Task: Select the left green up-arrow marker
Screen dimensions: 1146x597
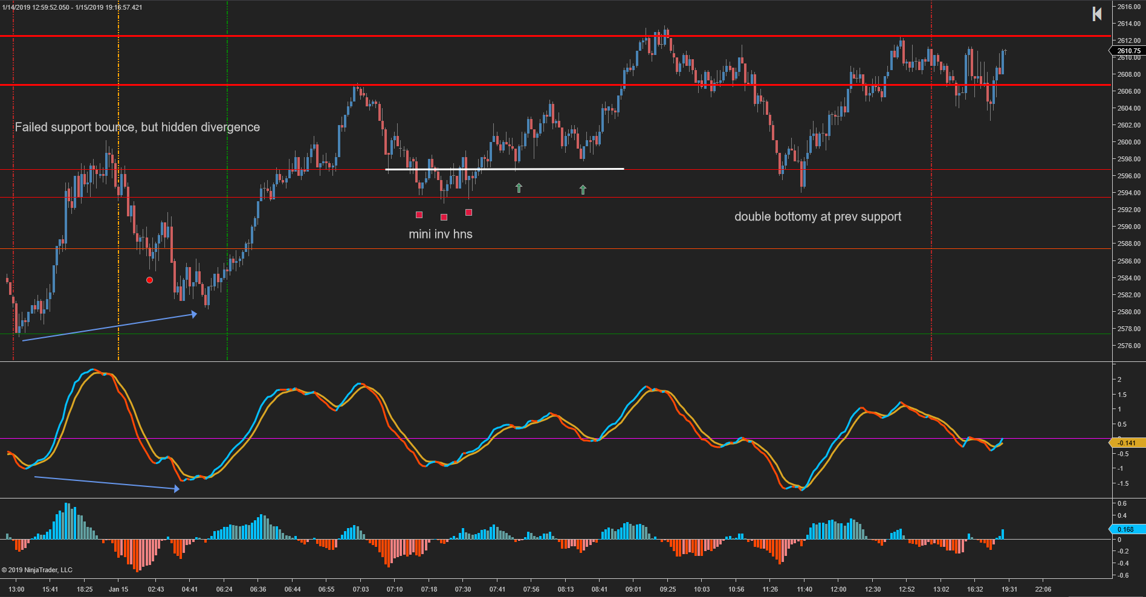Action: point(519,188)
